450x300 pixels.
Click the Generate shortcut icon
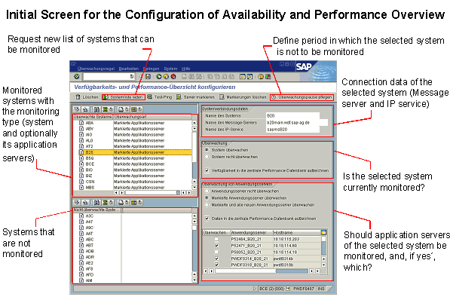coord(249,77)
